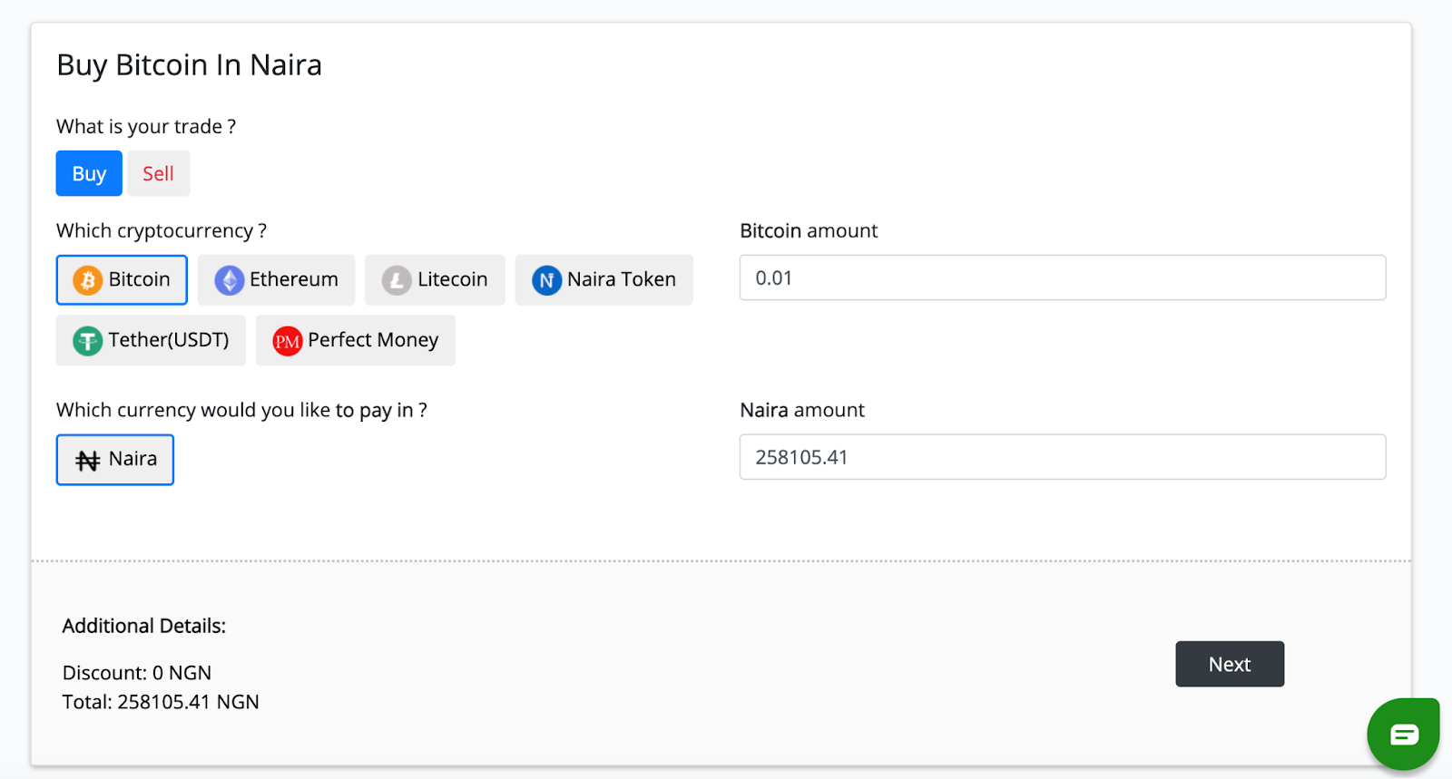Pick Naira Token as the cryptocurrency
Screen dimensions: 1452x779
(603, 280)
